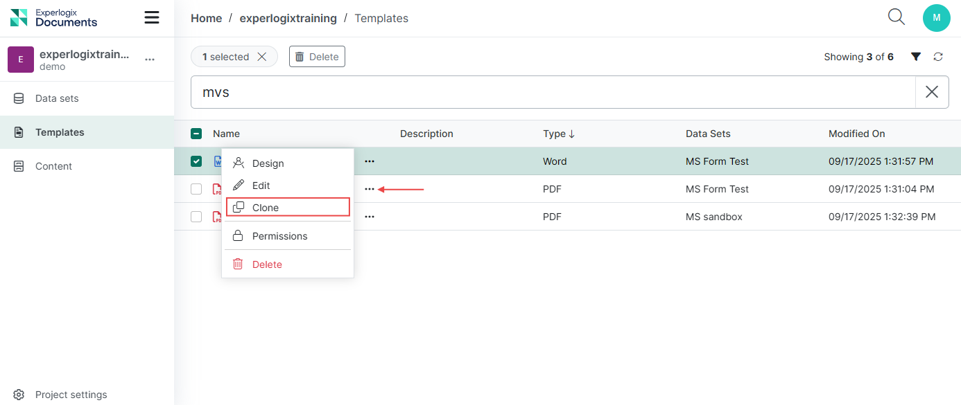961x405 pixels.
Task: Clear the mvs search field
Action: tap(932, 92)
